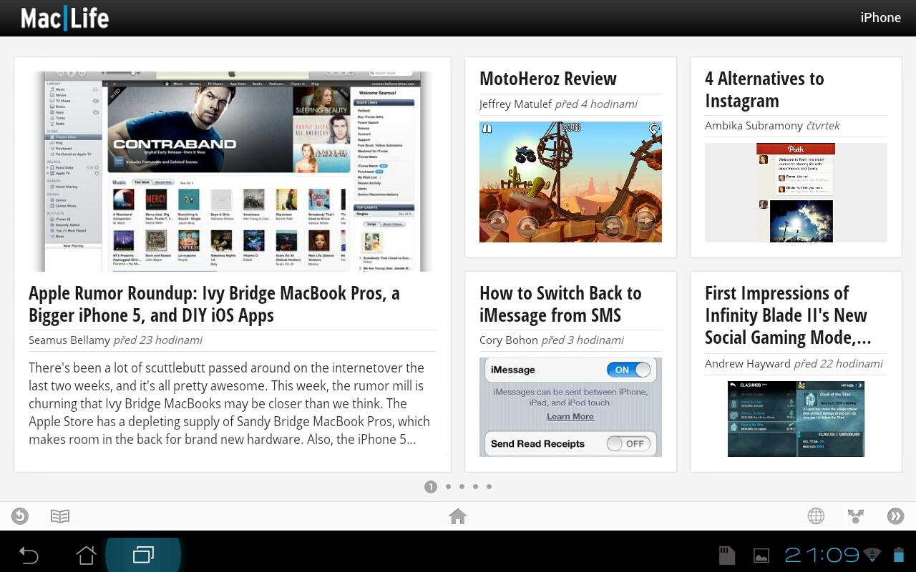Image resolution: width=916 pixels, height=572 pixels.
Task: Open Android Recent Apps from the navigation bar
Action: pos(143,555)
